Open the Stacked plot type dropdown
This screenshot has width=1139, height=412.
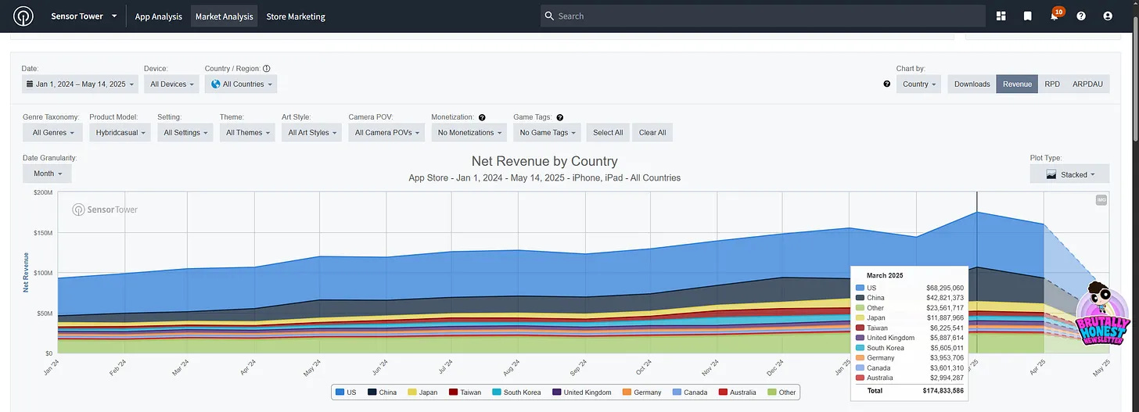(1069, 174)
